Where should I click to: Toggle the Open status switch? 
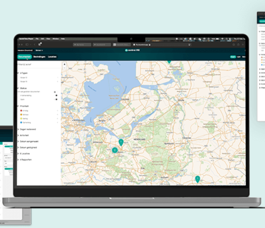click(56, 99)
